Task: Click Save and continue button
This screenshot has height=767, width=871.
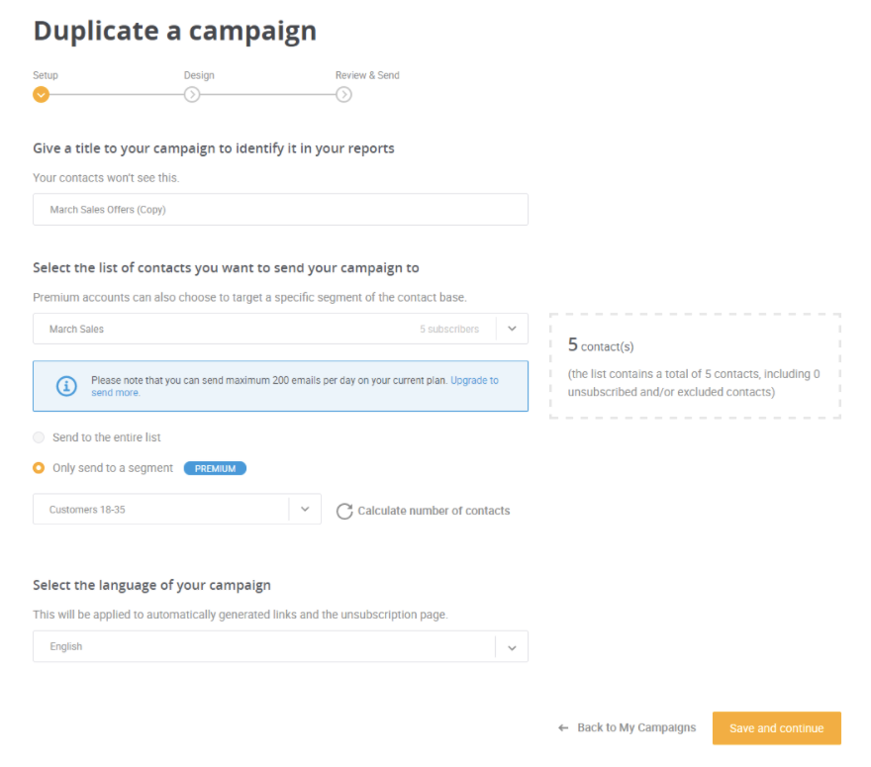Action: (777, 728)
